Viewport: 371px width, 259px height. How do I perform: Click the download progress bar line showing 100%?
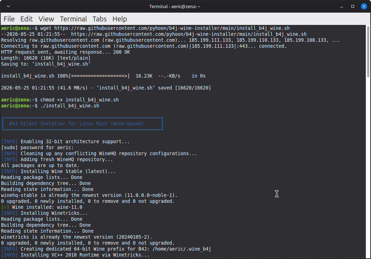tap(103, 76)
